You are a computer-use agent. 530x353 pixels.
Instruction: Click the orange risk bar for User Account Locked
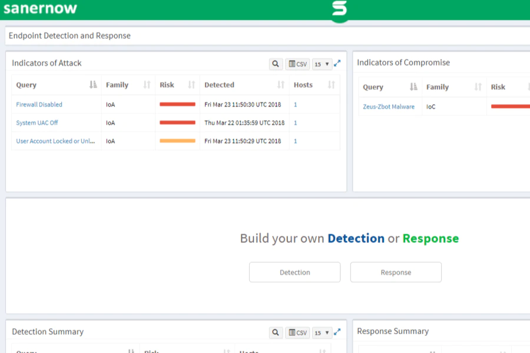tap(177, 141)
